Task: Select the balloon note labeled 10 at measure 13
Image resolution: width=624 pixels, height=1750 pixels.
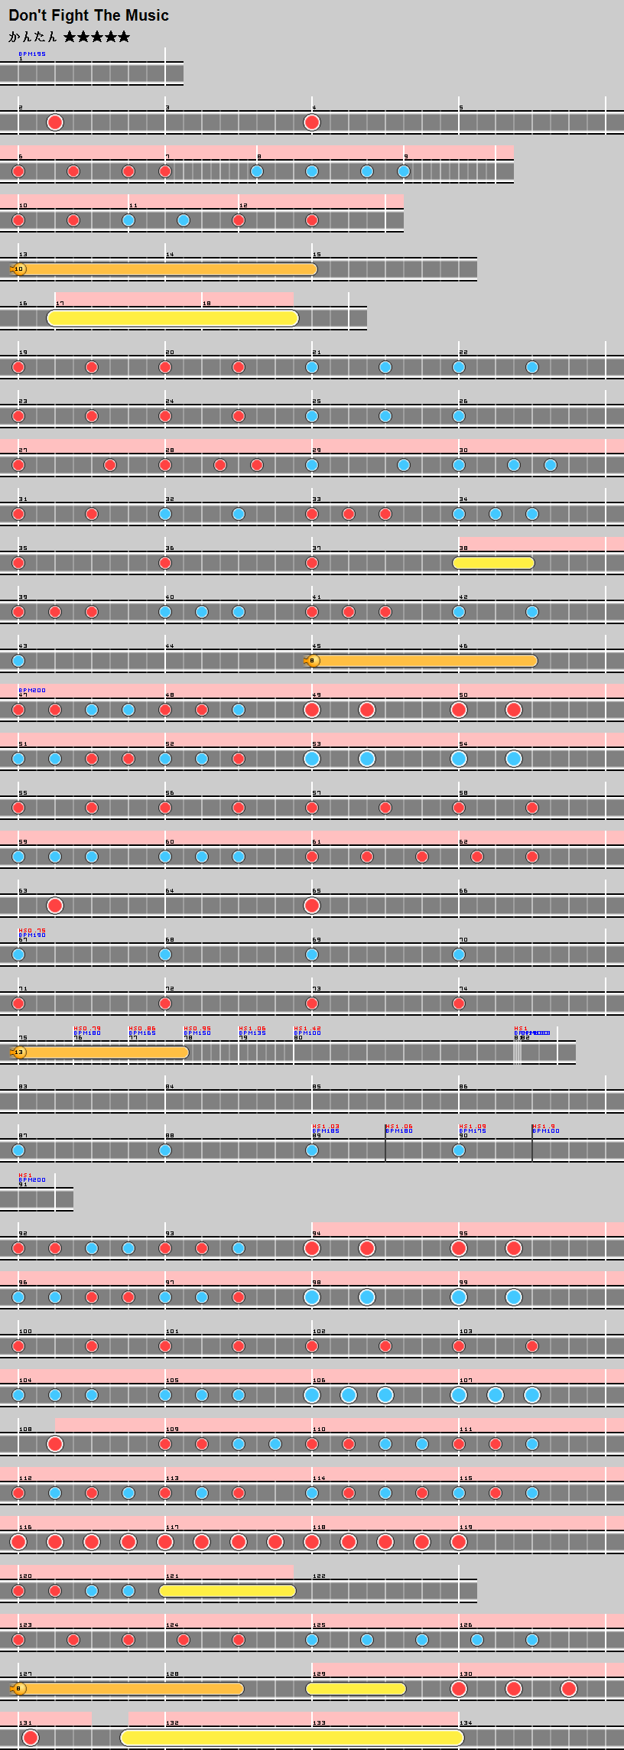Action: click(163, 269)
